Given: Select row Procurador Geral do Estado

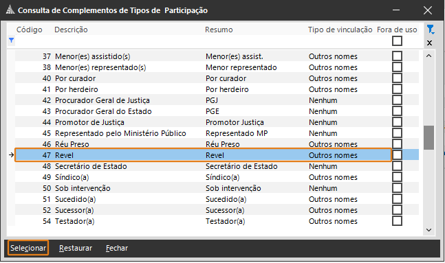Looking at the screenshot, I should tap(217, 111).
